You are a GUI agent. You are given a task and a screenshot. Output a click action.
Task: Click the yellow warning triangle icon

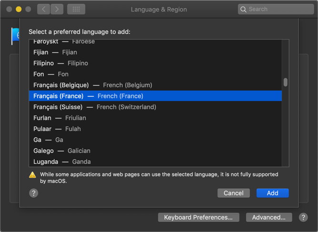tap(32, 175)
